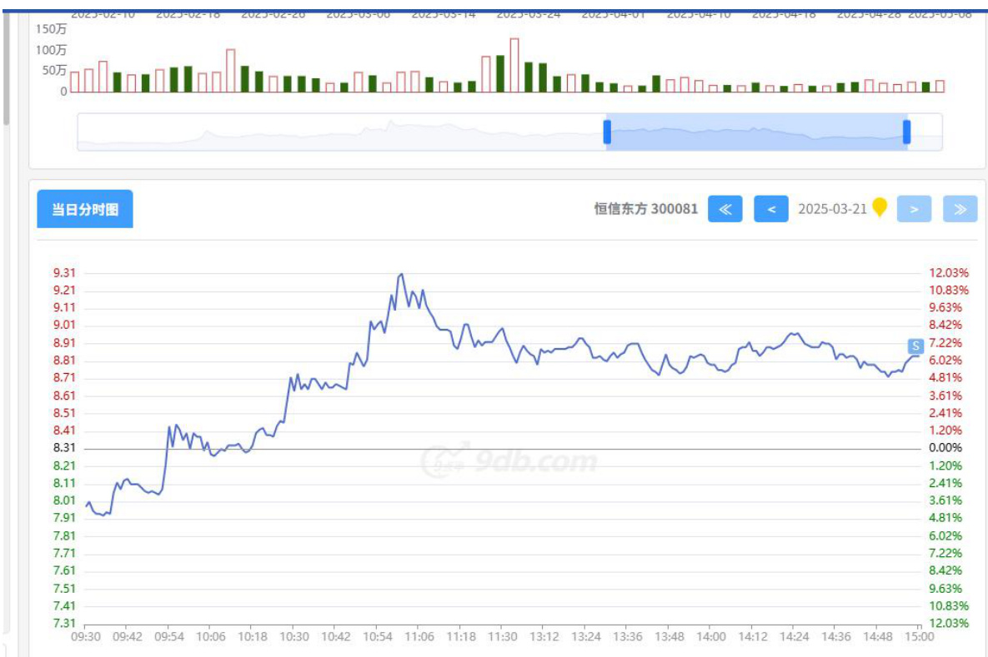Click the 9db.com watermark in chart
Viewport: 988px width, 657px height.
pyautogui.click(x=509, y=460)
